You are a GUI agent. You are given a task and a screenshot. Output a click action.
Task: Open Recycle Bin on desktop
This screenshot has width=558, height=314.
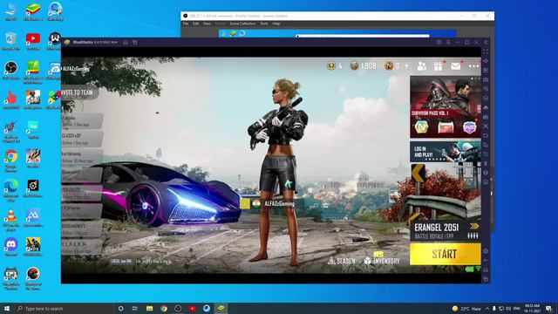[x=11, y=42]
